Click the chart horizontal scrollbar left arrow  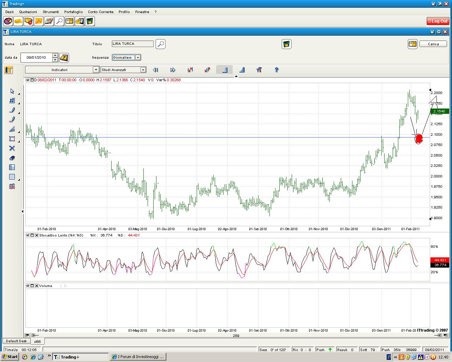pyautogui.click(x=27, y=335)
